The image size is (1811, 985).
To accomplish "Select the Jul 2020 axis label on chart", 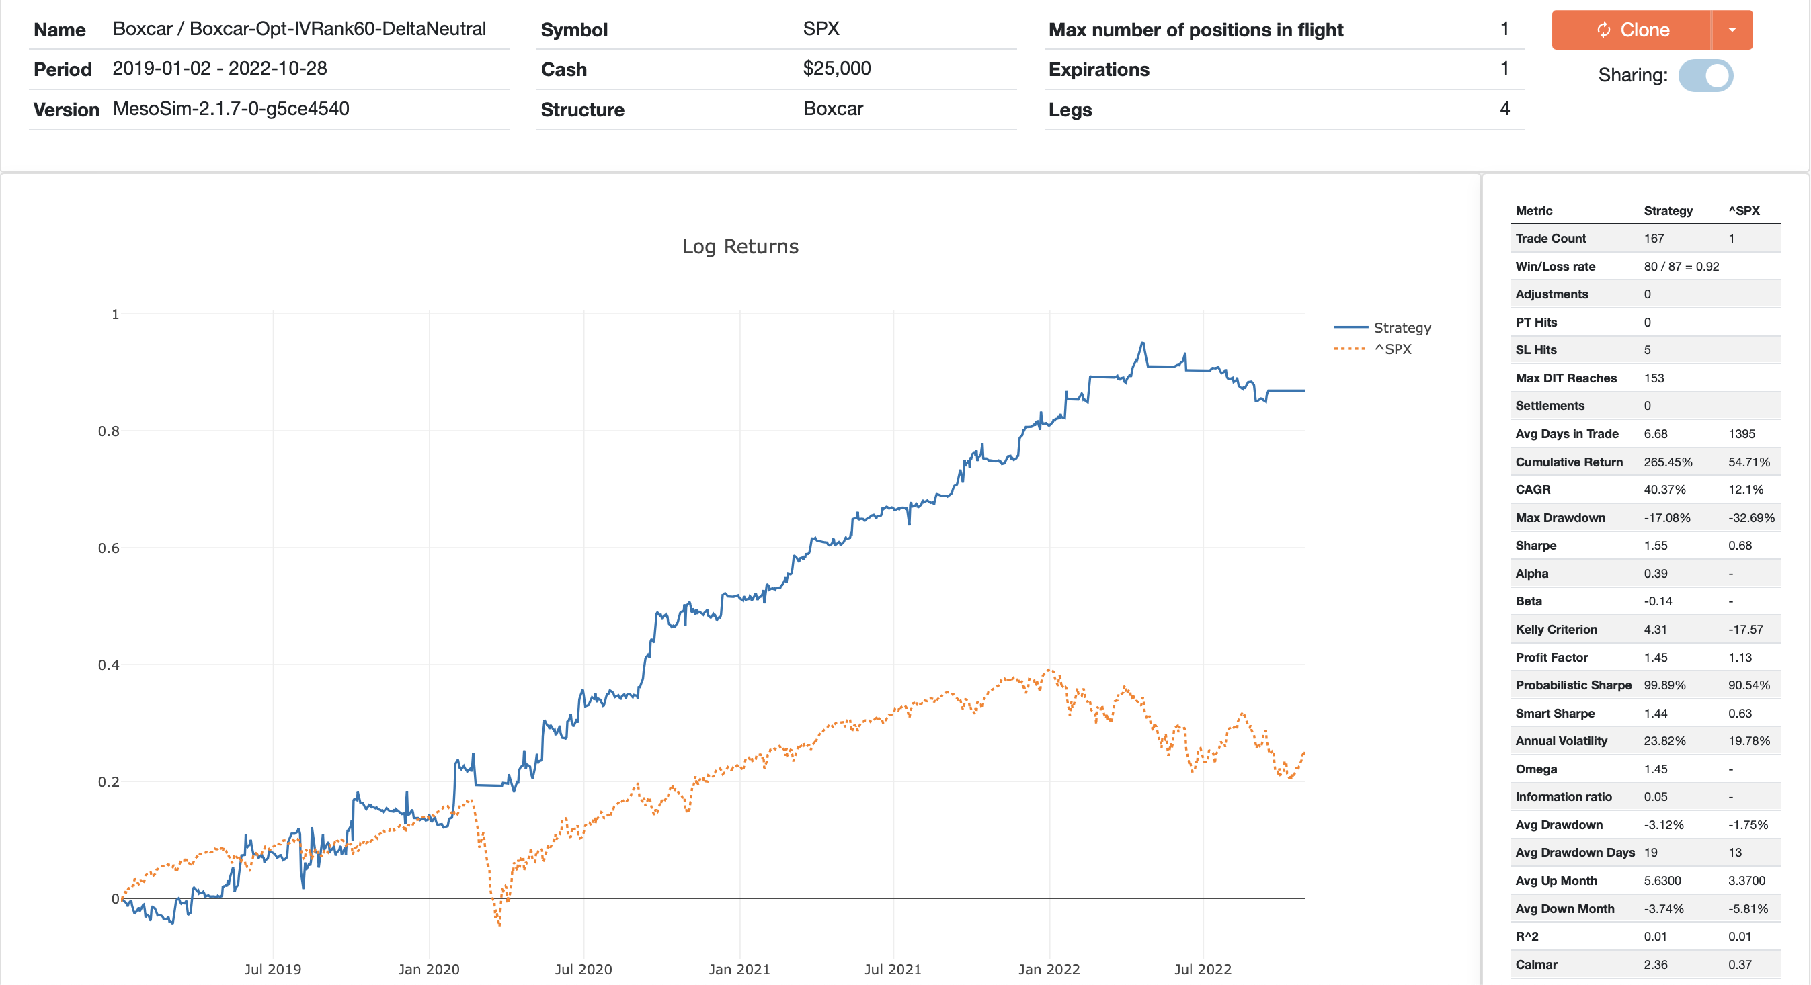I will coord(583,970).
